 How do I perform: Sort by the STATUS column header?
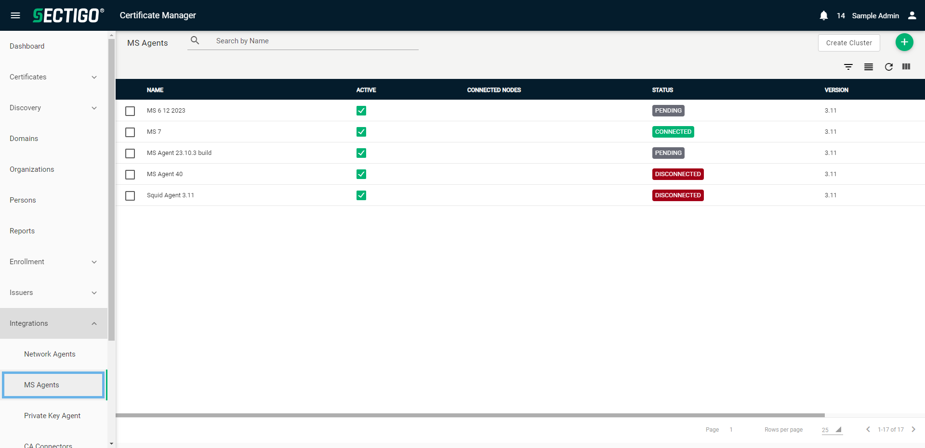pos(662,90)
